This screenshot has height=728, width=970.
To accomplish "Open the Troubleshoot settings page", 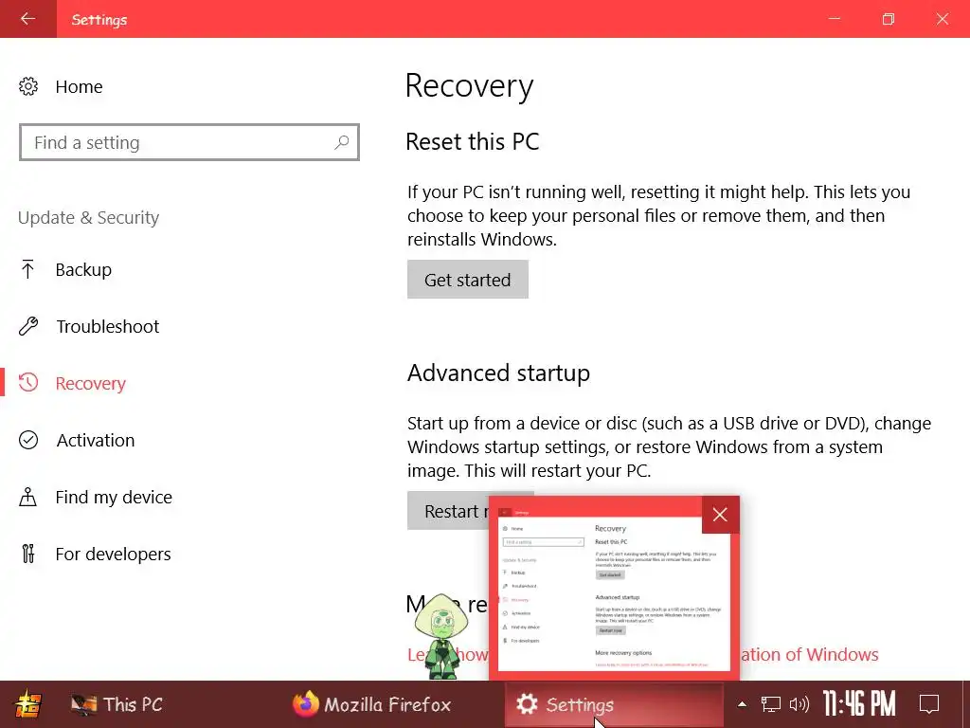I will point(108,326).
